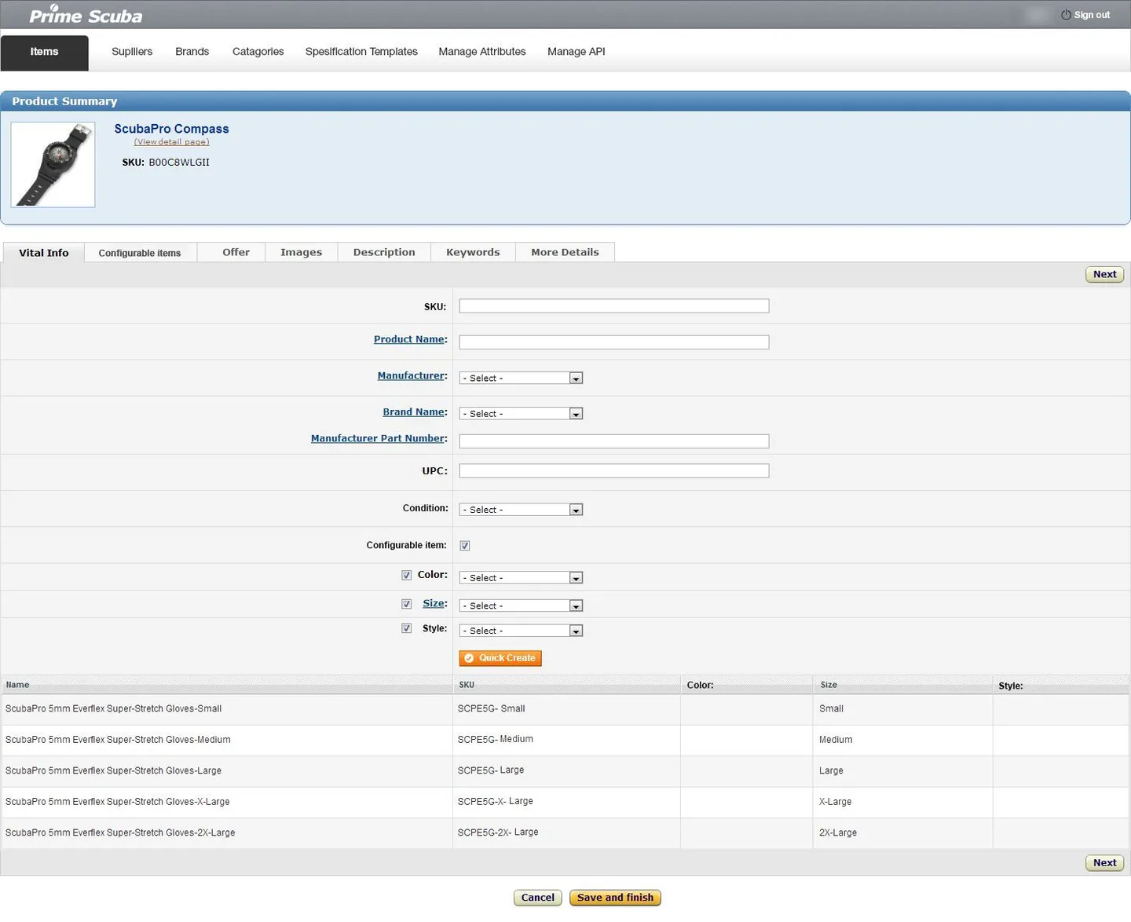Image resolution: width=1131 pixels, height=922 pixels.
Task: Click the Prime Scuba logo
Action: tap(86, 15)
